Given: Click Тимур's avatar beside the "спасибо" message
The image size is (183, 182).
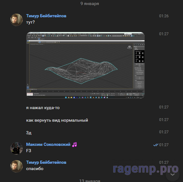Looking at the screenshot, I should pyautogui.click(x=16, y=166).
